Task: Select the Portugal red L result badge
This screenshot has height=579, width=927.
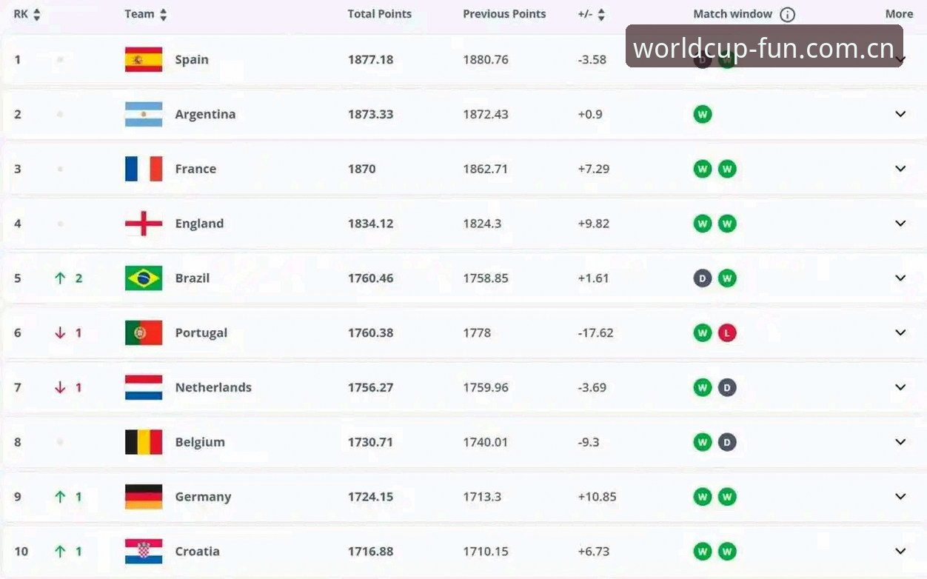Action: (727, 333)
